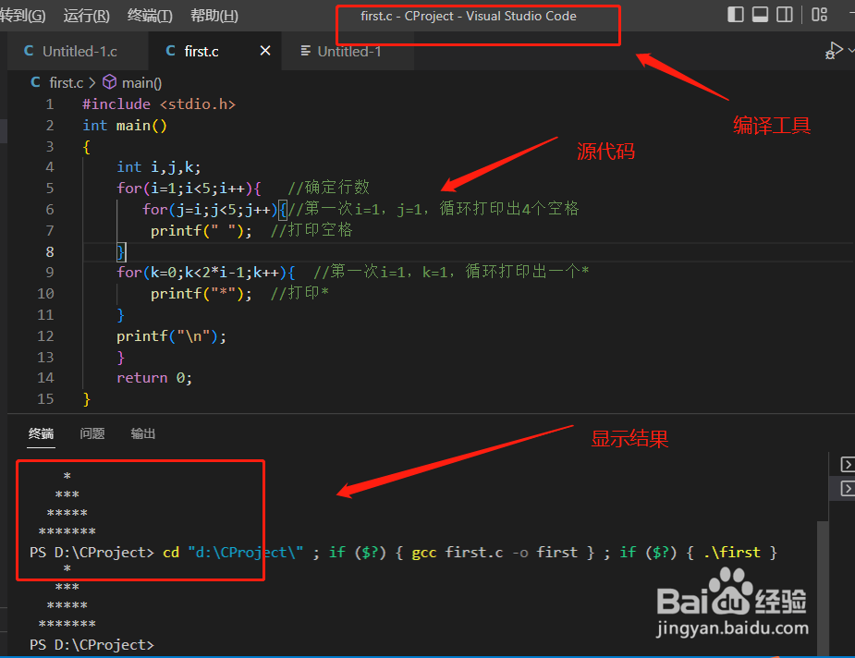Click the printf("\n"); statement

[x=171, y=335]
